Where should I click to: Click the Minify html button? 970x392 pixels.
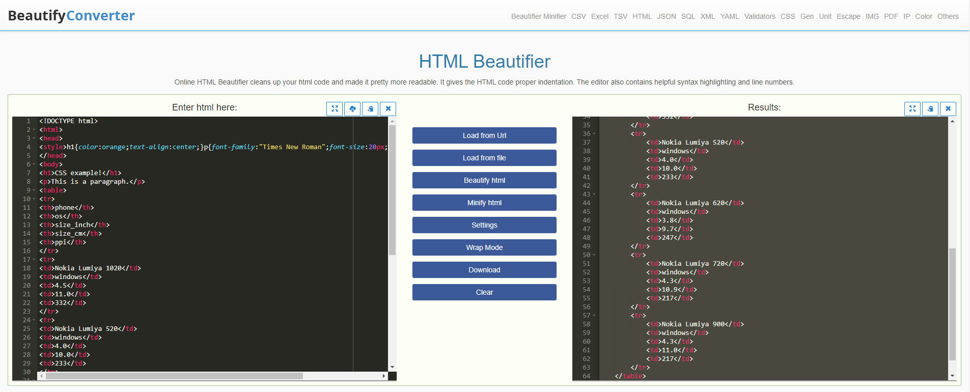coord(484,203)
